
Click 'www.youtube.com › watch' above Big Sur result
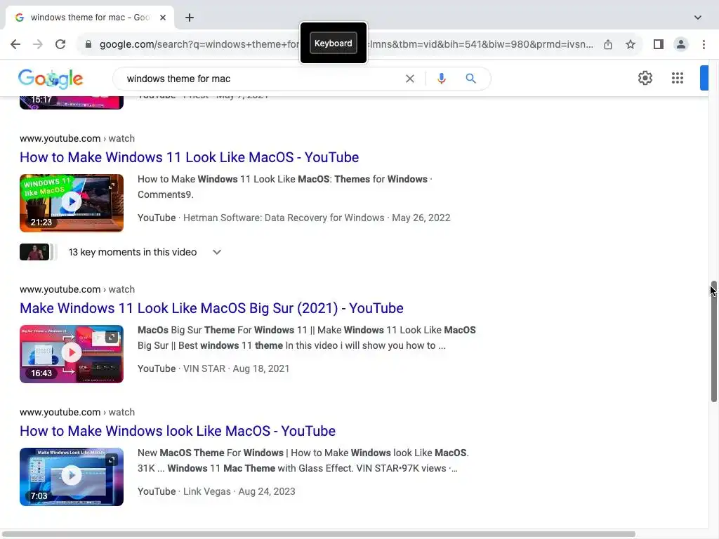[x=77, y=289]
